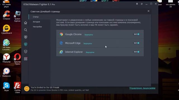Viewport: 179px width, 100px height.
Task: Click the Internet Explorer logo icon
Action: click(61, 52)
